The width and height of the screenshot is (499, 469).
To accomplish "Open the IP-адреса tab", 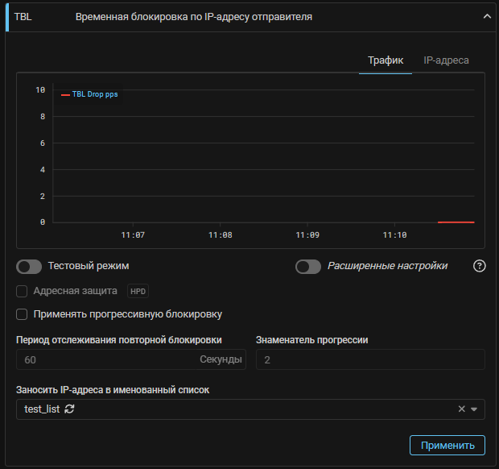I will pos(446,60).
